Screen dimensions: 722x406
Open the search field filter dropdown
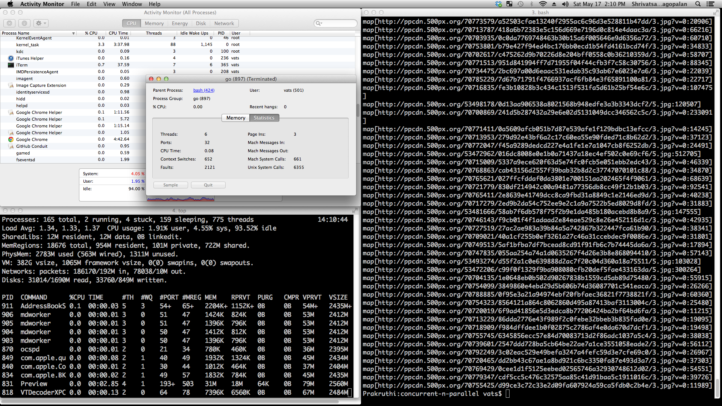tap(319, 23)
